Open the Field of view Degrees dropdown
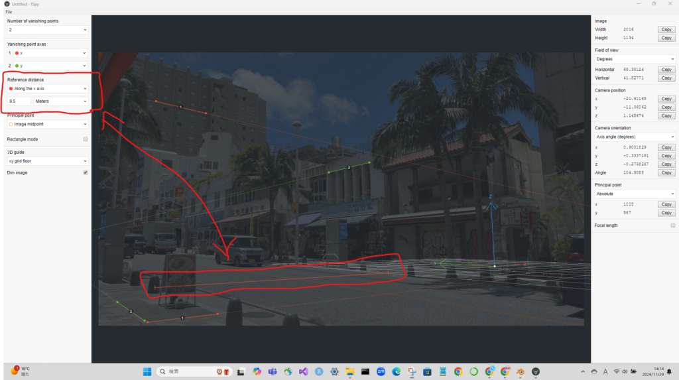Image resolution: width=679 pixels, height=380 pixels. (x=635, y=59)
